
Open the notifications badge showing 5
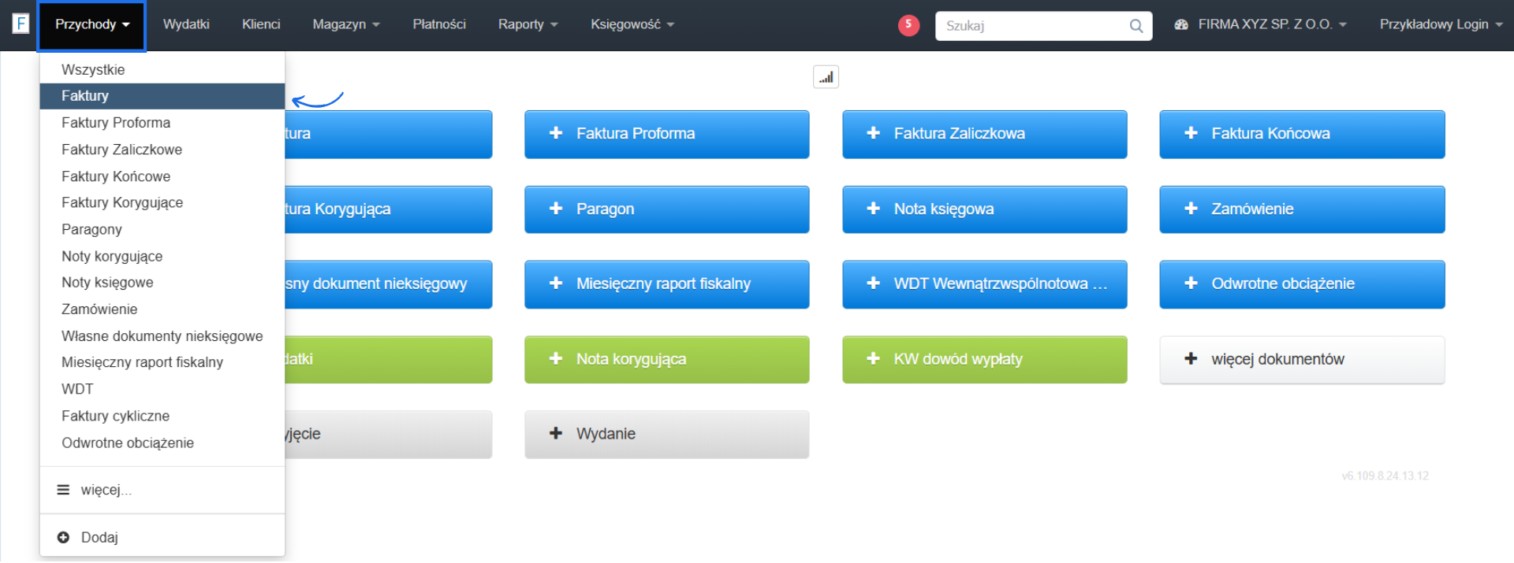coord(908,25)
